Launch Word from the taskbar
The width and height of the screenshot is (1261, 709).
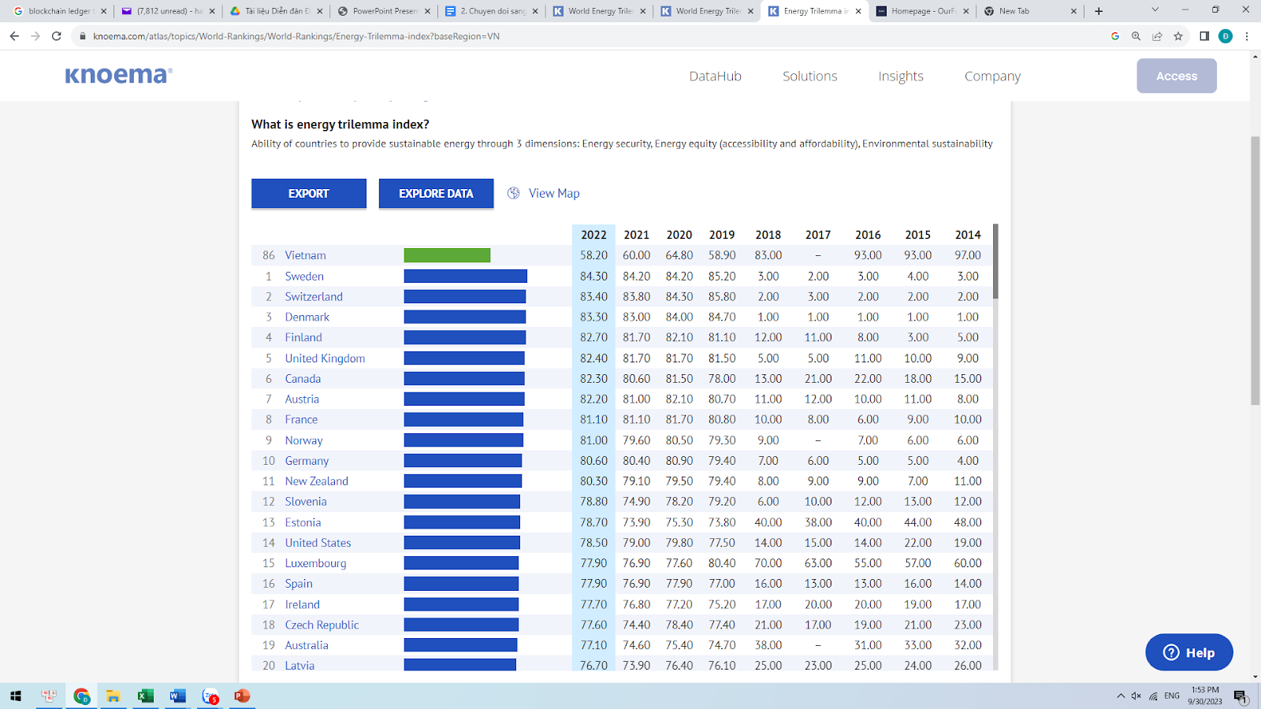coord(177,696)
